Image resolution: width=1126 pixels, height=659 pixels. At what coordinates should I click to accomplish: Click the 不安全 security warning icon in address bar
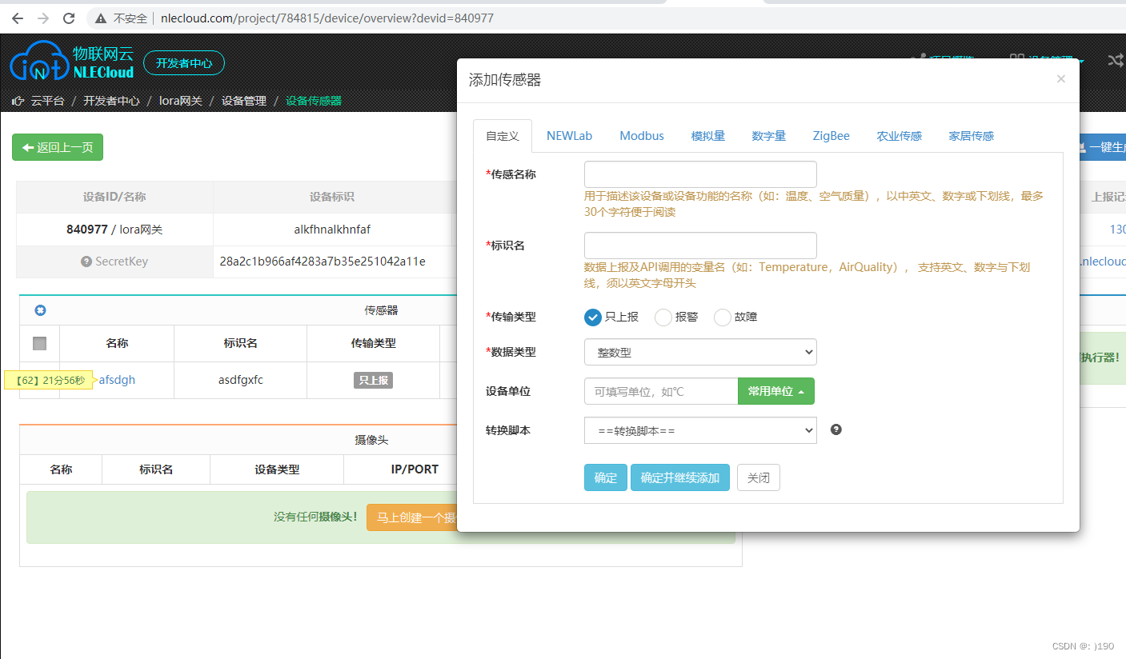[x=100, y=18]
